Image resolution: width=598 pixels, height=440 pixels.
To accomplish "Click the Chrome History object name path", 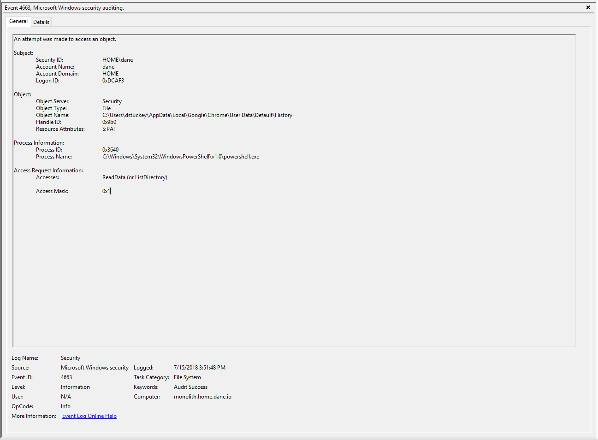I will (197, 115).
